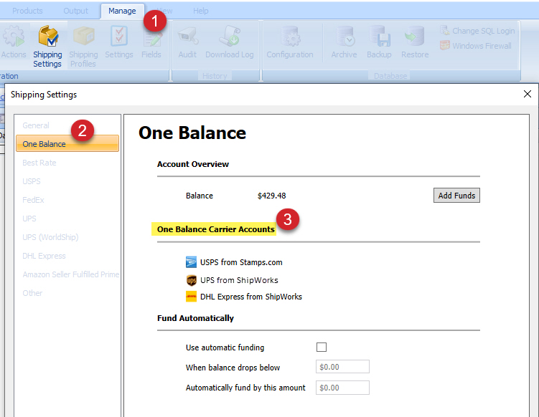Open the Help tab
This screenshot has width=539, height=417.
pyautogui.click(x=201, y=11)
